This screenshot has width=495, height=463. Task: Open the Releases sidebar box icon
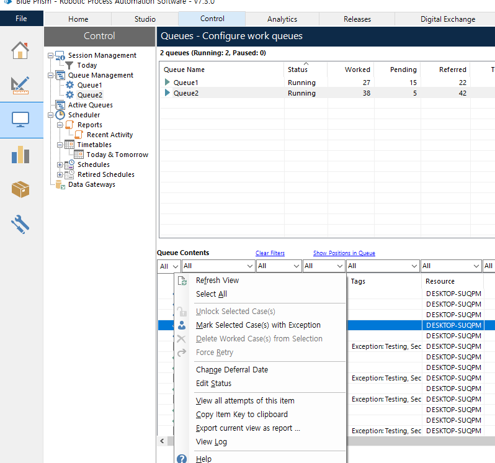[20, 189]
